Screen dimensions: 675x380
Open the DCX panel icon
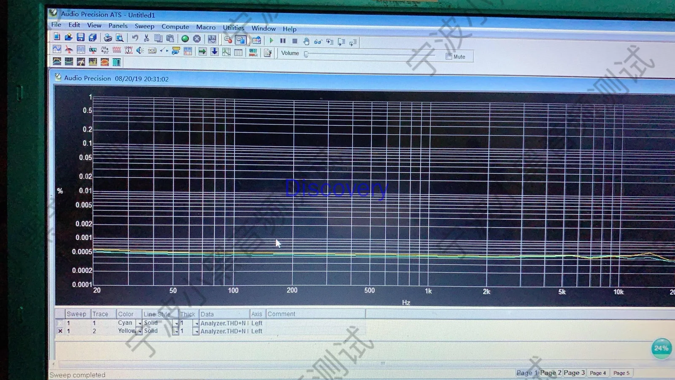click(151, 50)
